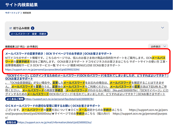This screenshot has height=127, width=174.
Task: Click the メールパスワード 変更 手続き keyword tag
Action: click(28, 34)
